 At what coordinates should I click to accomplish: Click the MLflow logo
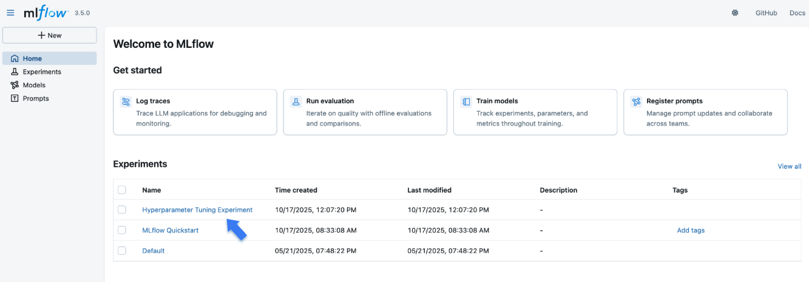pyautogui.click(x=46, y=12)
